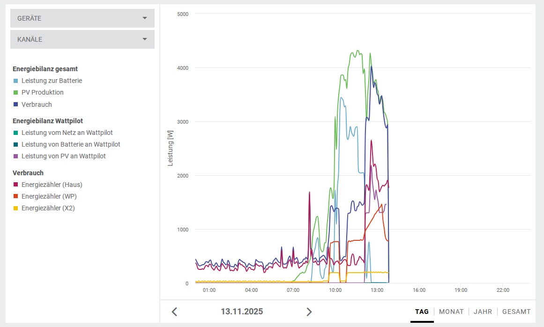Screen dimensions: 544x327
Task: Expand the KANÄLE dropdown
Action: tap(82, 39)
